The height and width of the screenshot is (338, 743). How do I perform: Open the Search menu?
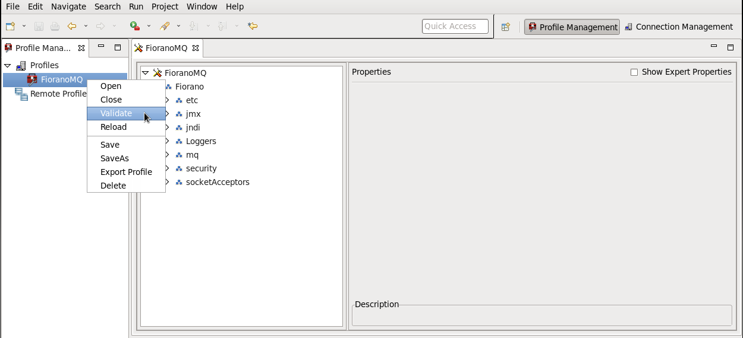(x=108, y=7)
